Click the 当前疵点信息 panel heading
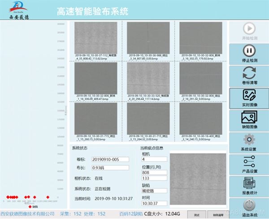 click(152, 148)
